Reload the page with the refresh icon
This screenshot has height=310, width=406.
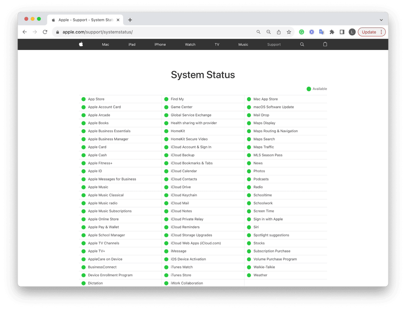(45, 32)
